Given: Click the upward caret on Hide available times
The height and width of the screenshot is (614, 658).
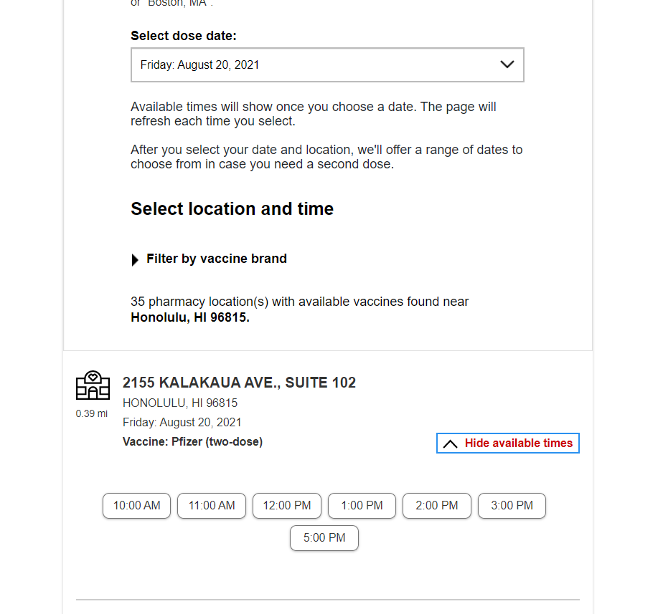Looking at the screenshot, I should (x=451, y=443).
